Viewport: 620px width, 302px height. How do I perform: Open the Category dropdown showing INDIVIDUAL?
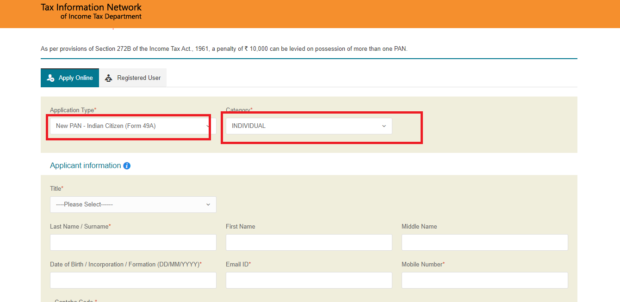(309, 126)
